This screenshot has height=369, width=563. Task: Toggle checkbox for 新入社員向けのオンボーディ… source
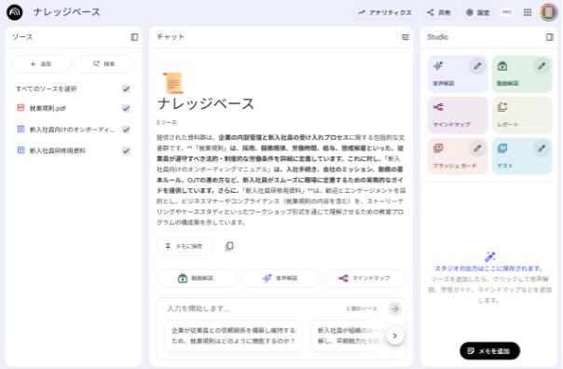pyautogui.click(x=126, y=130)
